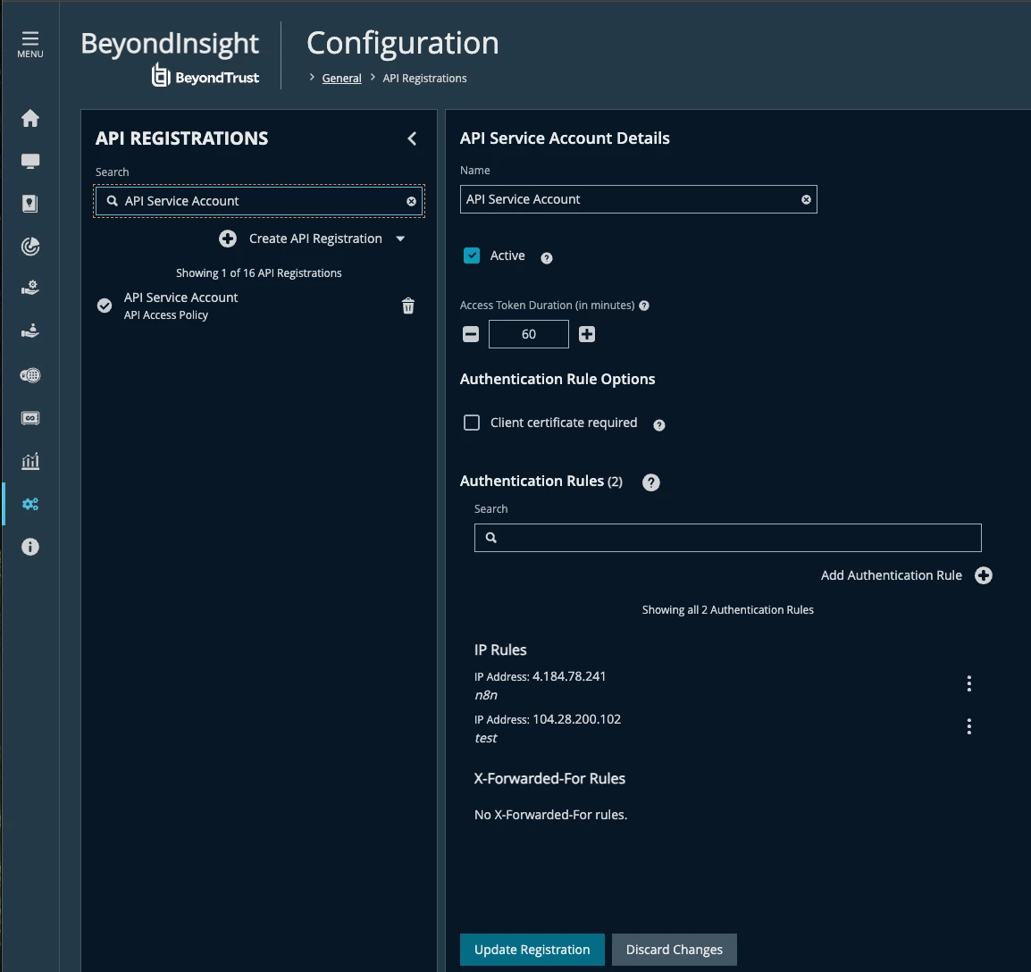
Task: Open help for Active option
Action: click(x=547, y=258)
